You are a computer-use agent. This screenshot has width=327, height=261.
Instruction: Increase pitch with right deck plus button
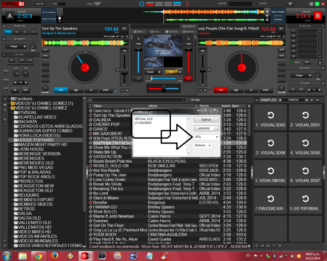205,90
